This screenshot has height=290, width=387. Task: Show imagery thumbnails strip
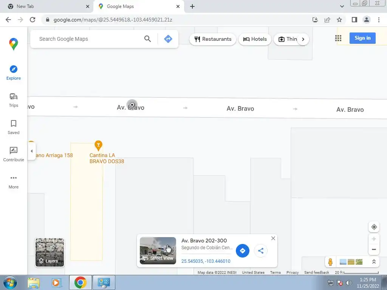pyautogui.click(x=351, y=262)
